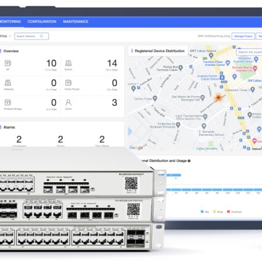This screenshot has height=262, width=262.
Task: Open the online AP count 10
Action: 51,63
